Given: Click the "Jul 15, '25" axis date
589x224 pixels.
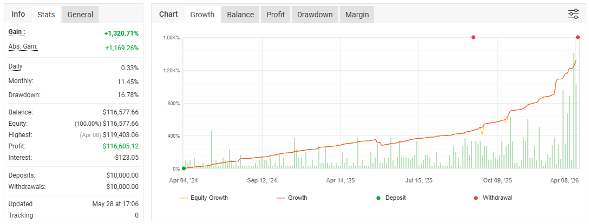Looking at the screenshot, I should [x=418, y=180].
